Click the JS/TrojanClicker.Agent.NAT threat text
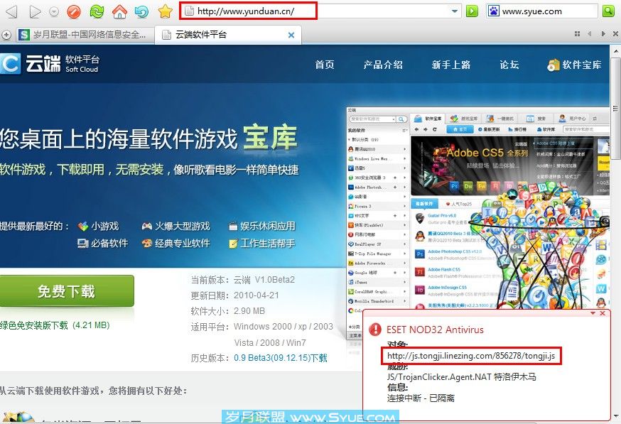Screen dimensions: 621x424 [461, 377]
